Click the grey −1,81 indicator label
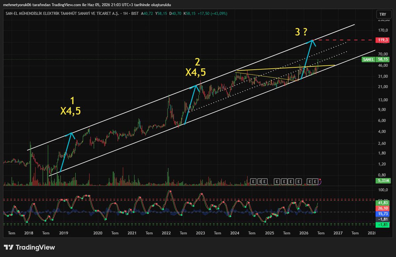 383,219
